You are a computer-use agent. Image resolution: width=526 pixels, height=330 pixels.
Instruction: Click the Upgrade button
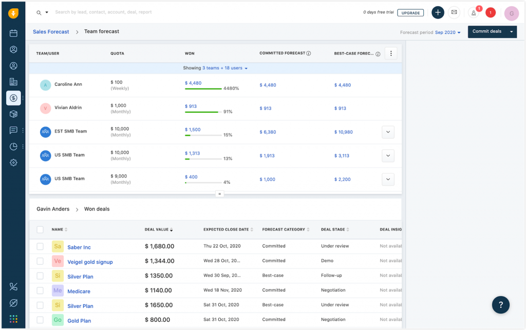[x=410, y=12]
